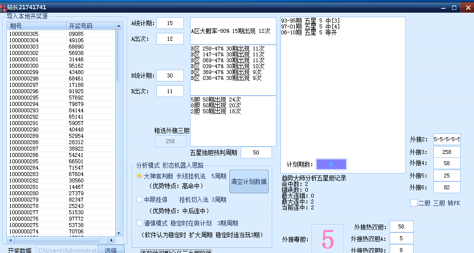Image resolution: width=474 pixels, height=253 pixels.
Task: Click the B出次 input field
Action: 170,91
